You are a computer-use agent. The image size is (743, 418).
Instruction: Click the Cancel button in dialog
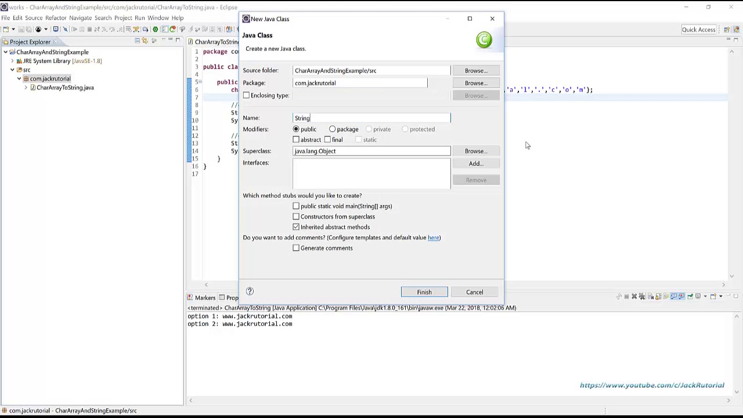pyautogui.click(x=474, y=292)
